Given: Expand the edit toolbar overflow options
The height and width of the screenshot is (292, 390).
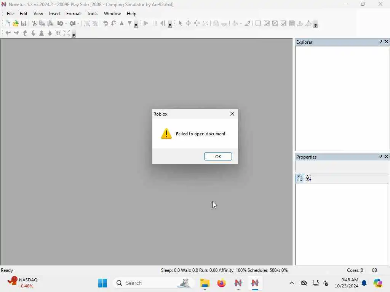Looking at the screenshot, I should pyautogui.click(x=136, y=25).
